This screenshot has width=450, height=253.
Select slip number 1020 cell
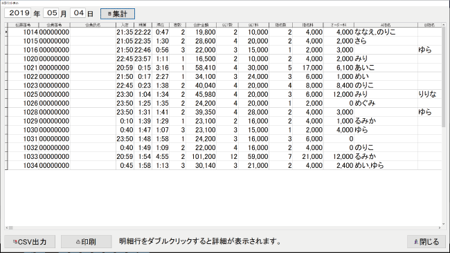pos(23,59)
